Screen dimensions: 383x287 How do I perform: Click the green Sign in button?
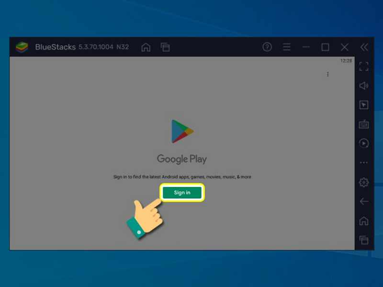[182, 192]
